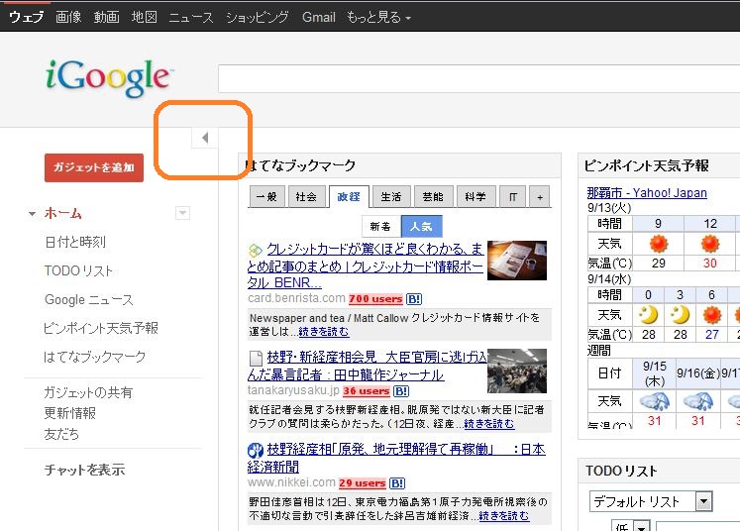The height and width of the screenshot is (531, 740).
Task: Click the rain cloud icon for 9/15
Action: coord(655,401)
